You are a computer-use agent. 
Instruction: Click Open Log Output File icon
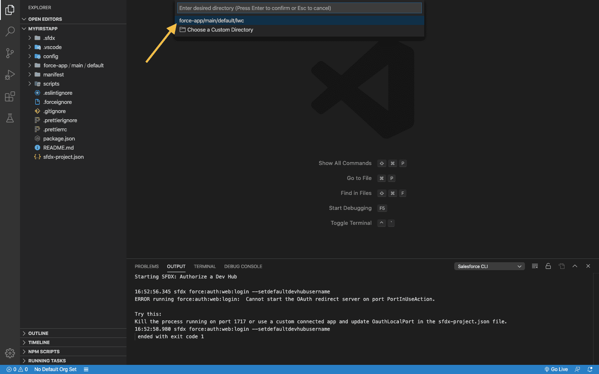click(562, 266)
